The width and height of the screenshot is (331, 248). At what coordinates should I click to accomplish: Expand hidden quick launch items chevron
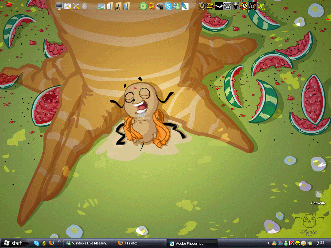(x=59, y=242)
